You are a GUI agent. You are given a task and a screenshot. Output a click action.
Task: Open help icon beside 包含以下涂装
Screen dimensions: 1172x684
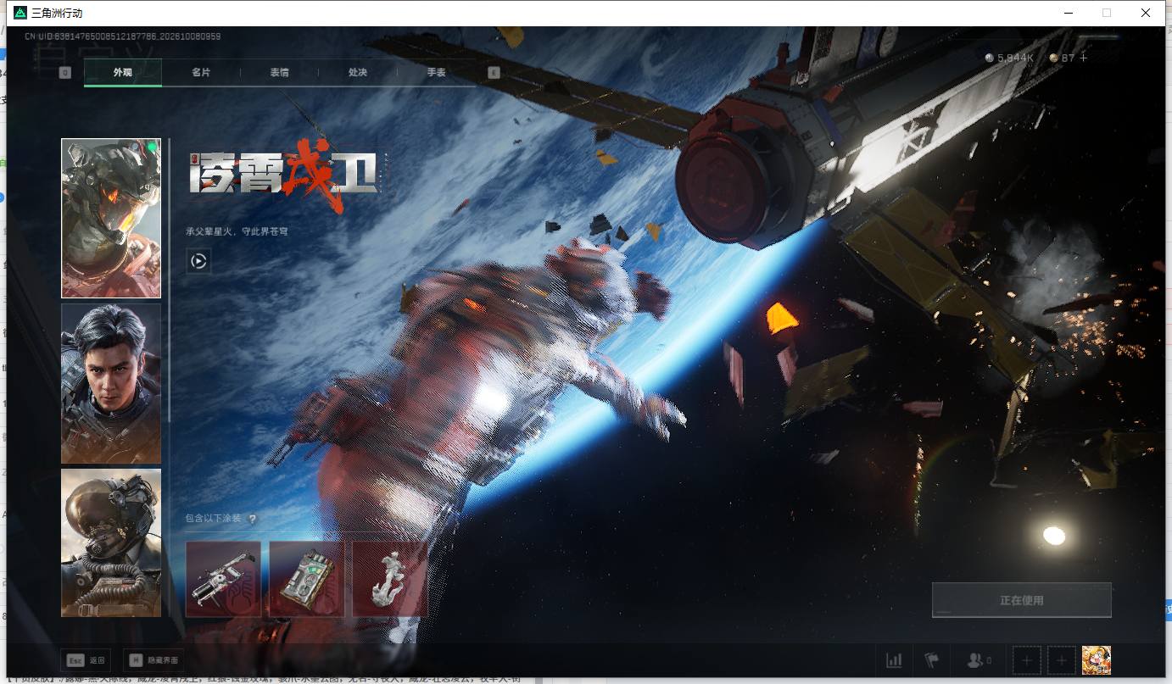(252, 519)
